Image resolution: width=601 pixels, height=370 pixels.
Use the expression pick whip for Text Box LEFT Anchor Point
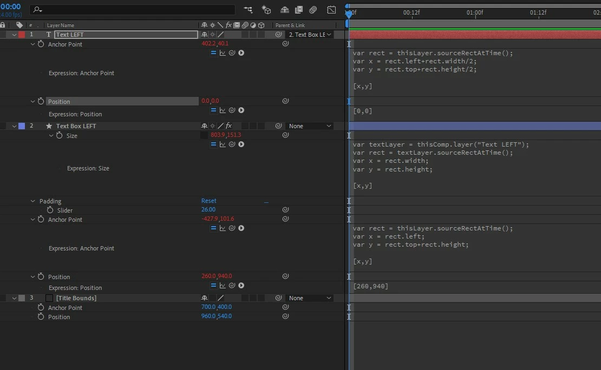click(232, 228)
